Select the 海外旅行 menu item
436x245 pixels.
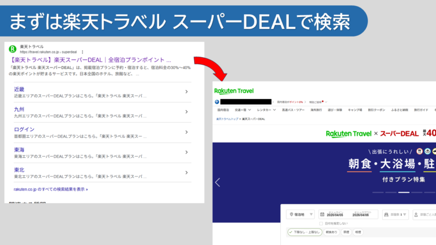316,110
